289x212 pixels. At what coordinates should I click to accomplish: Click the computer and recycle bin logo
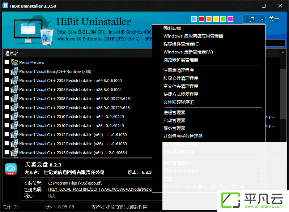click(x=34, y=31)
